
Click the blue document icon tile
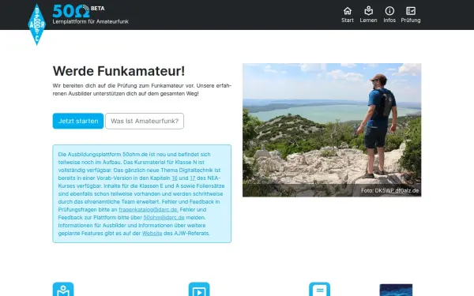[319, 290]
